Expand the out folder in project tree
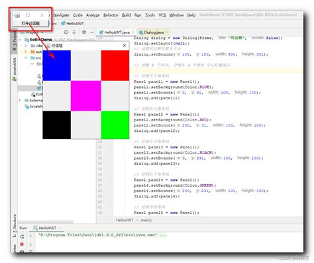314x263 pixels. coord(26,52)
